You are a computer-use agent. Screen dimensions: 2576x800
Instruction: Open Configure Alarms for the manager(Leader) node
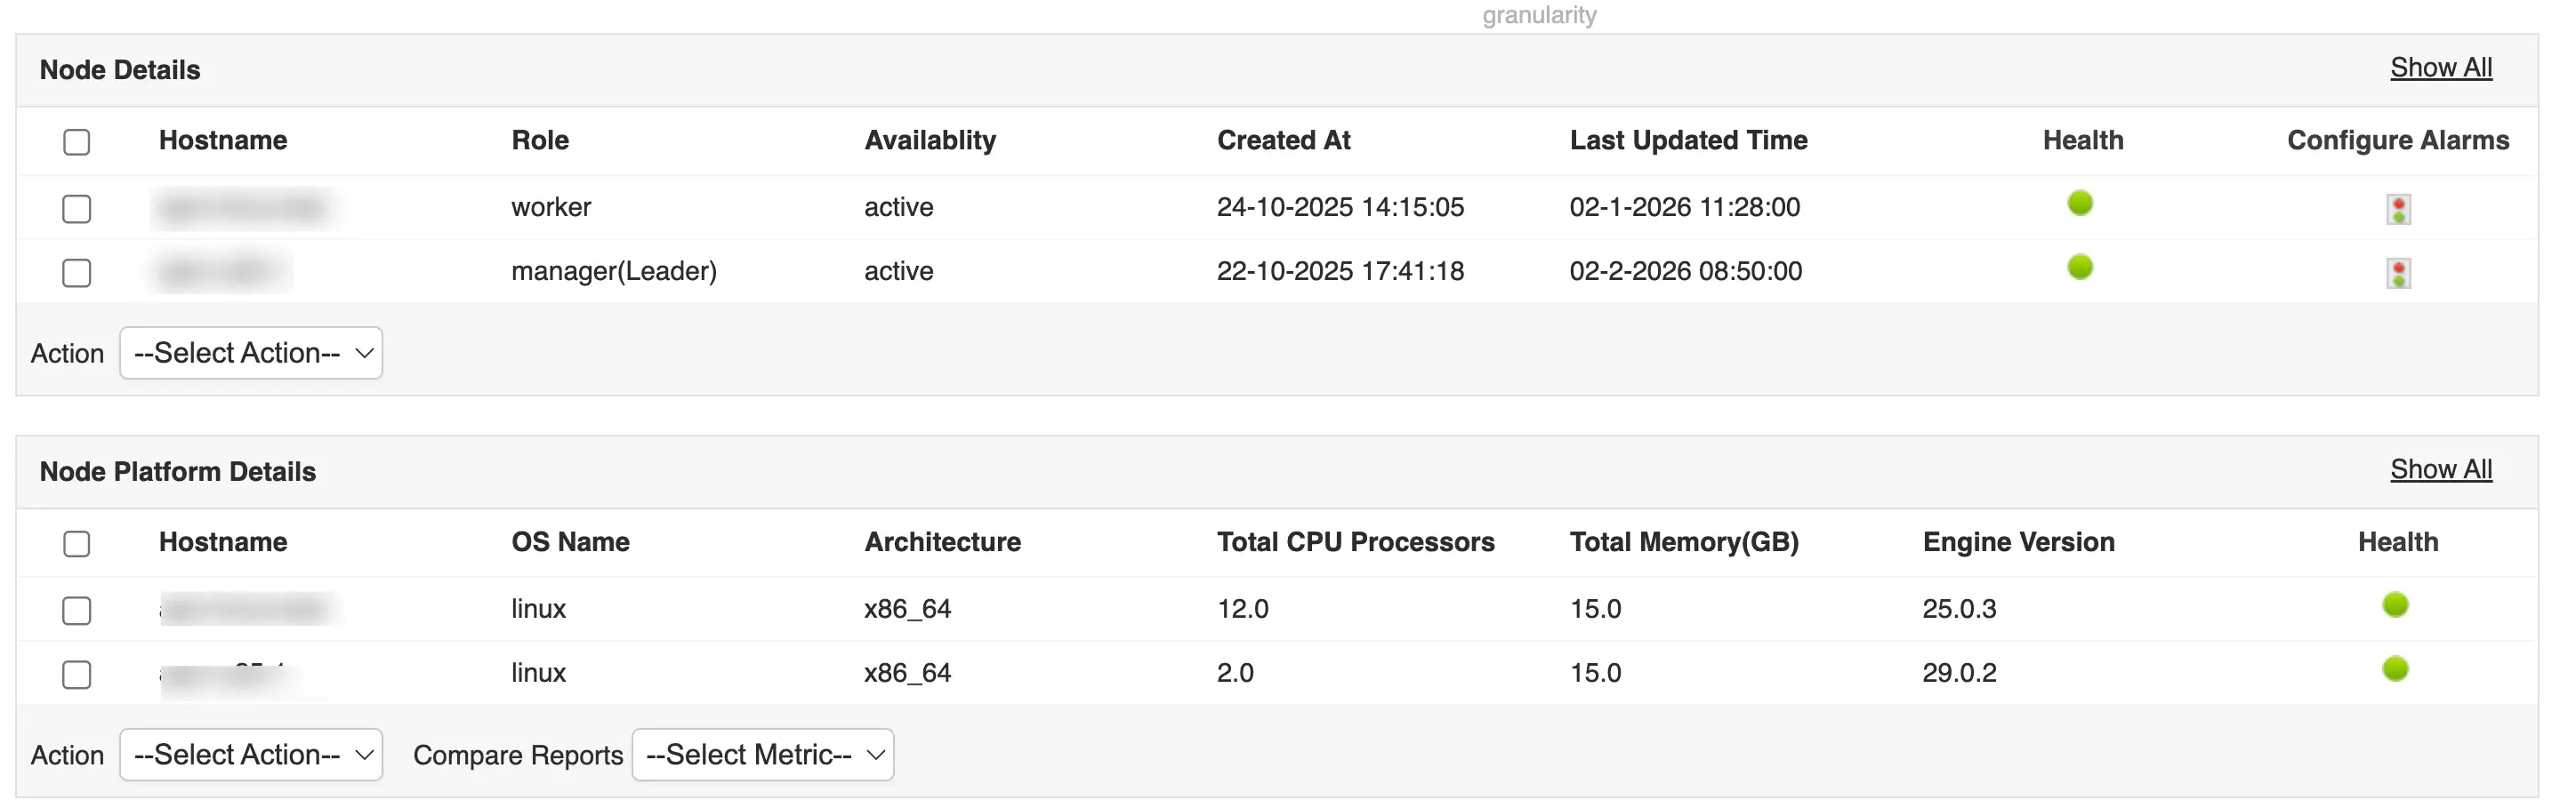coord(2398,273)
